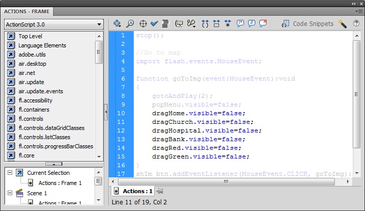Open Help with the question mark icon
Image resolution: width=365 pixels, height=211 pixels.
356,23
